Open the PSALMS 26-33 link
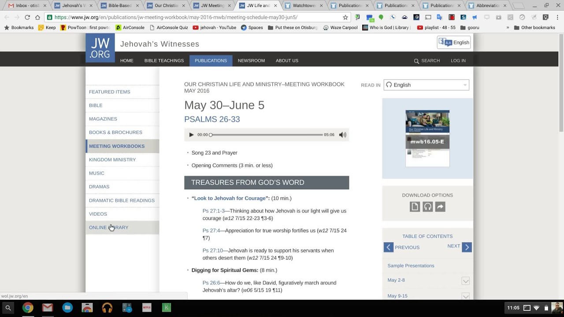Viewport: 564px width, 317px height. [212, 119]
